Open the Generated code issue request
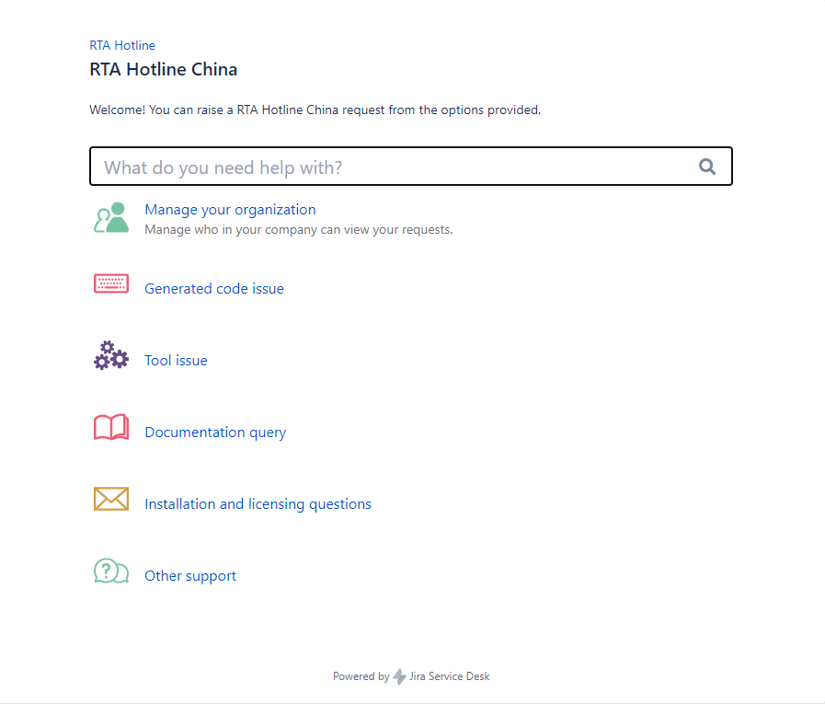Screen dimensions: 825x704 click(x=214, y=289)
